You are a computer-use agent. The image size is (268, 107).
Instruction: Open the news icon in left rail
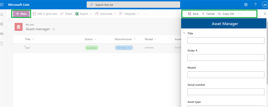click(2, 34)
